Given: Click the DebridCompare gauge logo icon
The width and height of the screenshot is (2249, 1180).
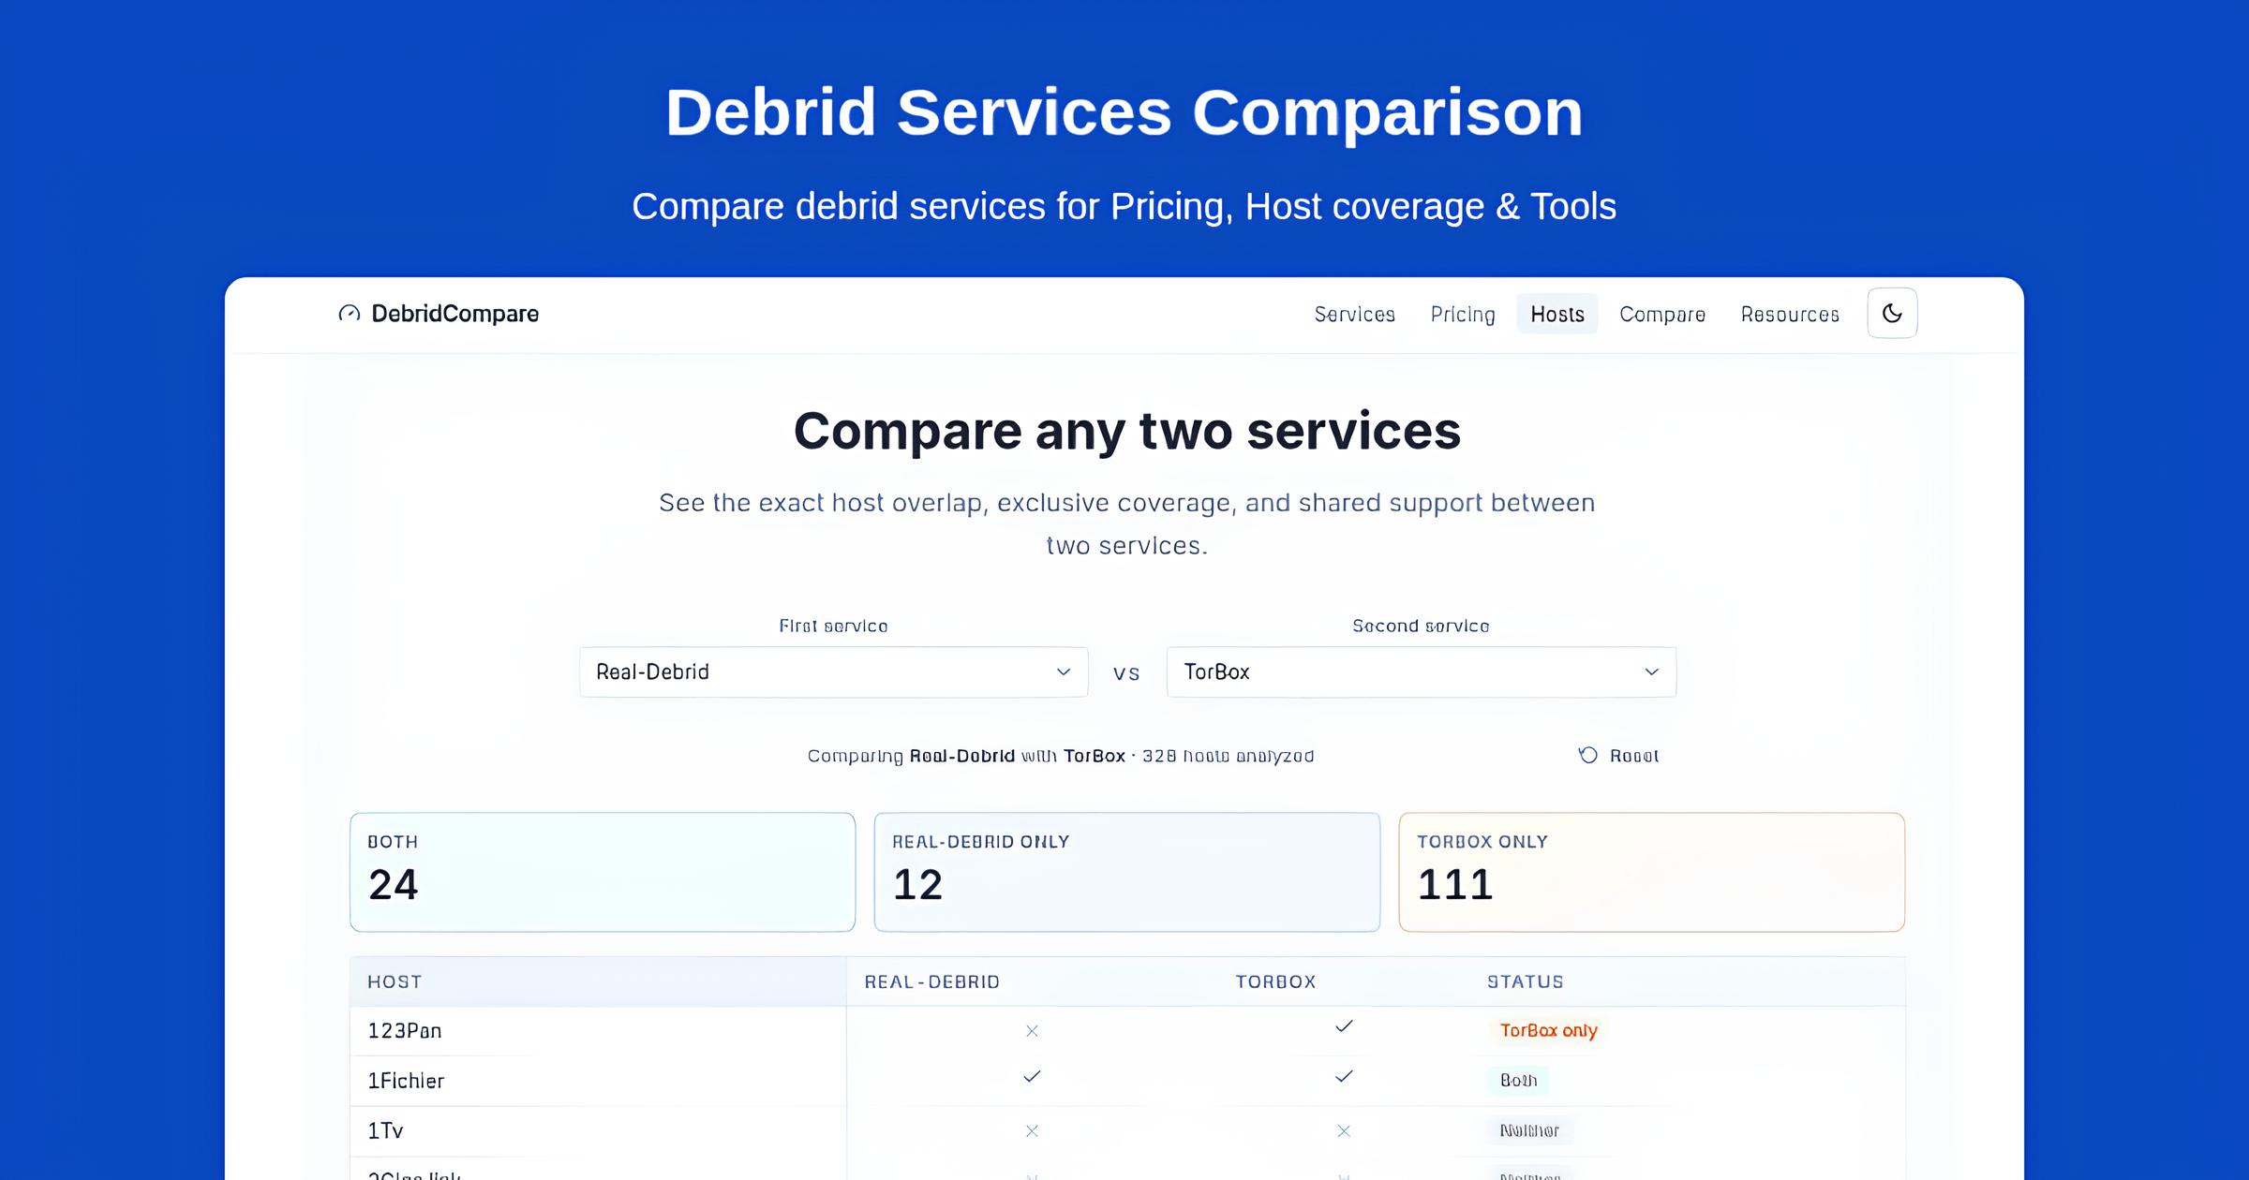Looking at the screenshot, I should point(350,314).
